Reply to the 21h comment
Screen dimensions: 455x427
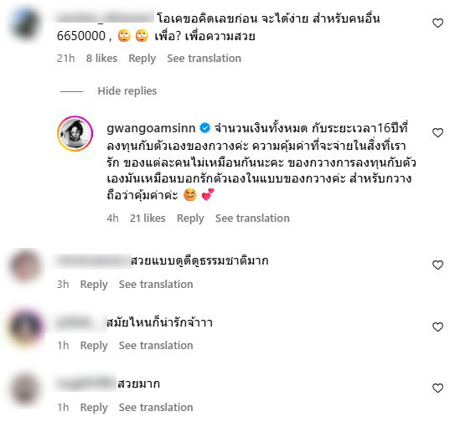[142, 59]
